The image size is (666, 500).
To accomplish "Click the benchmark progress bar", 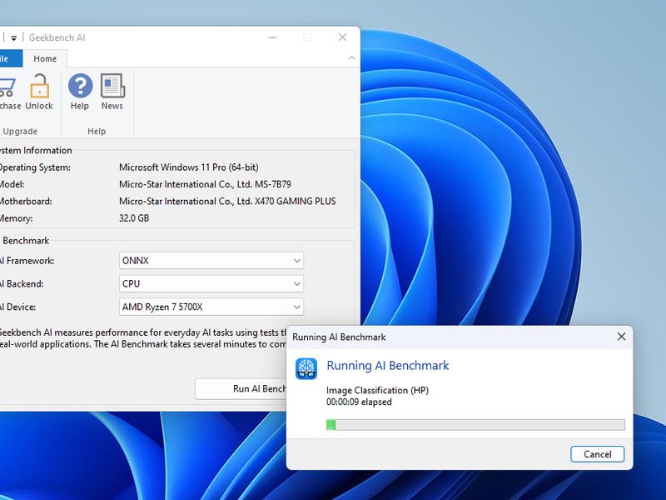I will point(475,425).
